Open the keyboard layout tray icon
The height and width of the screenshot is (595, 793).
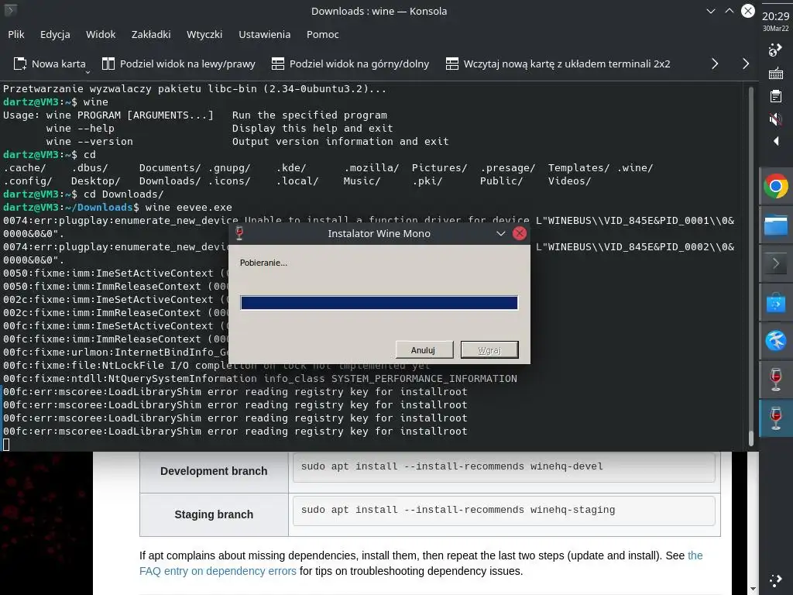click(x=776, y=74)
